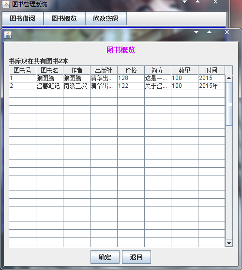Click the Java icon in 图书管理系统 title bar

click(x=6, y=4)
